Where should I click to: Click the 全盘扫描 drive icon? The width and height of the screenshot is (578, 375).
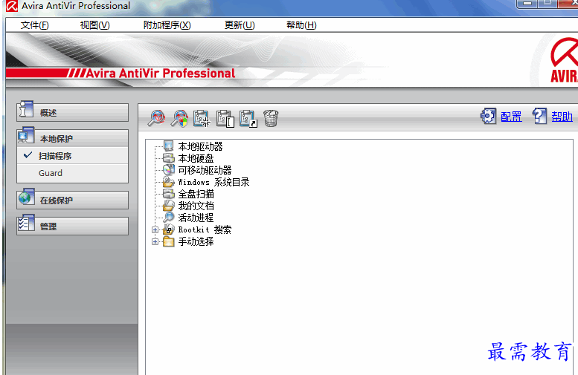click(x=168, y=194)
